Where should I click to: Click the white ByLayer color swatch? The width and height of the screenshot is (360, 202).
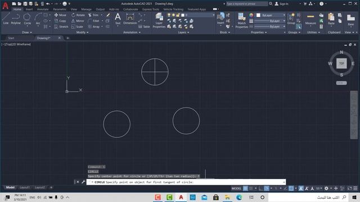(x=258, y=15)
